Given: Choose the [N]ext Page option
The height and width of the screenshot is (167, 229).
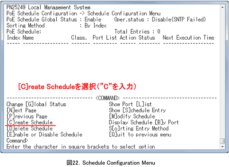Looking at the screenshot, I should click(x=21, y=110).
